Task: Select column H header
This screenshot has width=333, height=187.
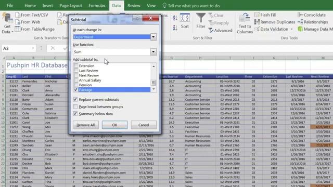Action: pyautogui.click(x=200, y=58)
